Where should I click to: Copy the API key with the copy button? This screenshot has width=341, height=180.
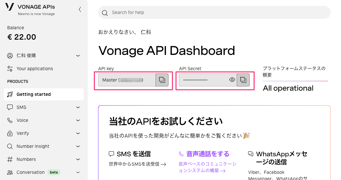162,80
